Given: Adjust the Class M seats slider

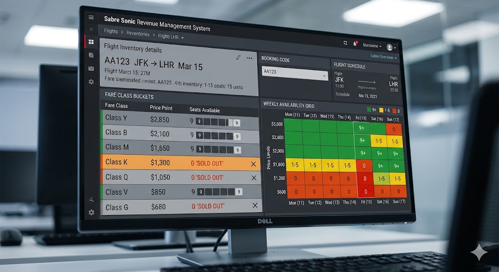Looking at the screenshot, I should tap(218, 149).
